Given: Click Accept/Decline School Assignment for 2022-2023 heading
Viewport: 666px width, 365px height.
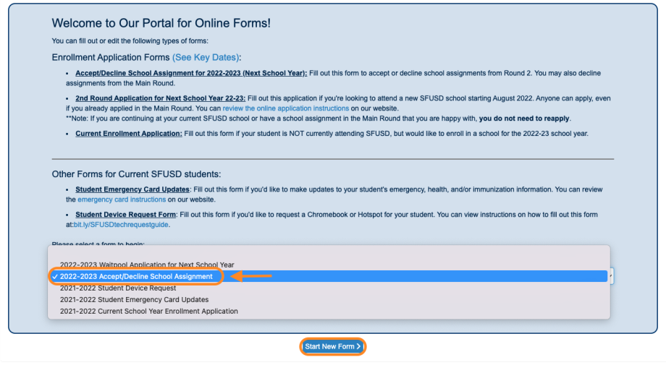Looking at the screenshot, I should pyautogui.click(x=191, y=74).
